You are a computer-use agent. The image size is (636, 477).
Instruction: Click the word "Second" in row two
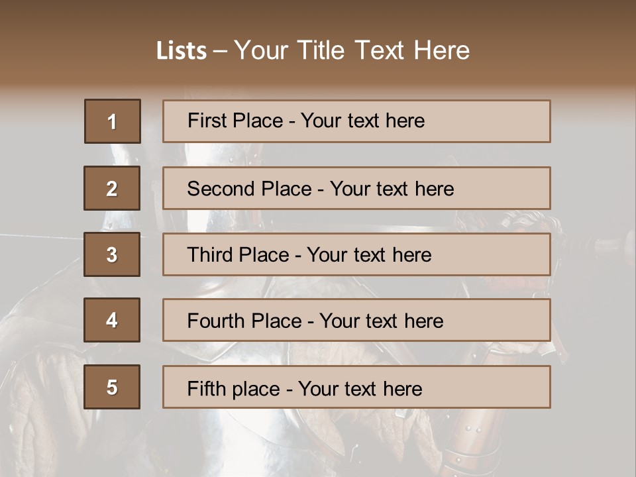point(221,189)
